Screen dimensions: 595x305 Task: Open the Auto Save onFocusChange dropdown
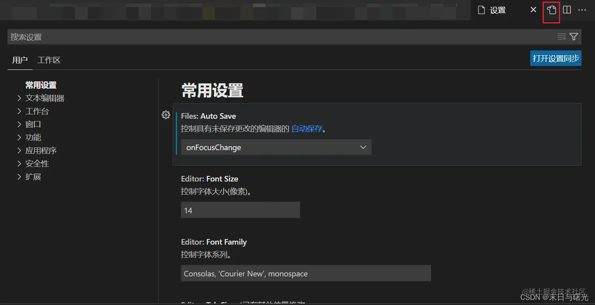coord(276,147)
